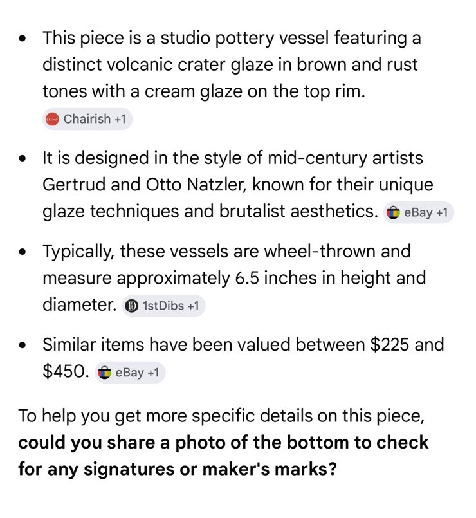Click the eBay icon after 'brutalist aesthetics'
The image size is (476, 518).
(393, 212)
